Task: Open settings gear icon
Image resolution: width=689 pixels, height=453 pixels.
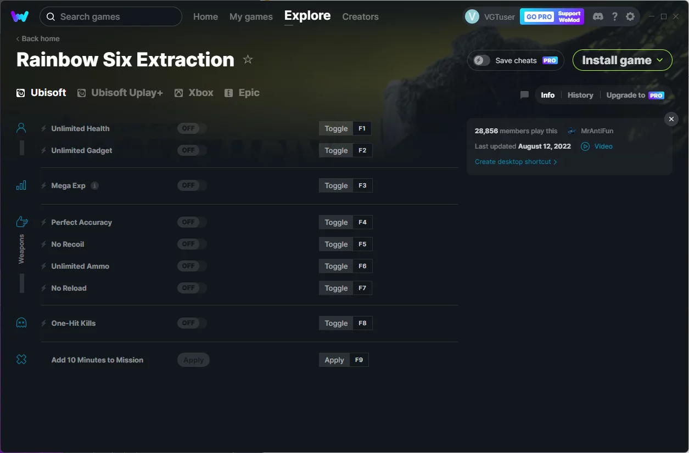Action: coord(630,16)
